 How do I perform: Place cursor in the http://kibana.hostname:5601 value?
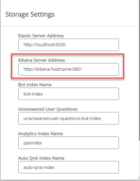[53, 69]
